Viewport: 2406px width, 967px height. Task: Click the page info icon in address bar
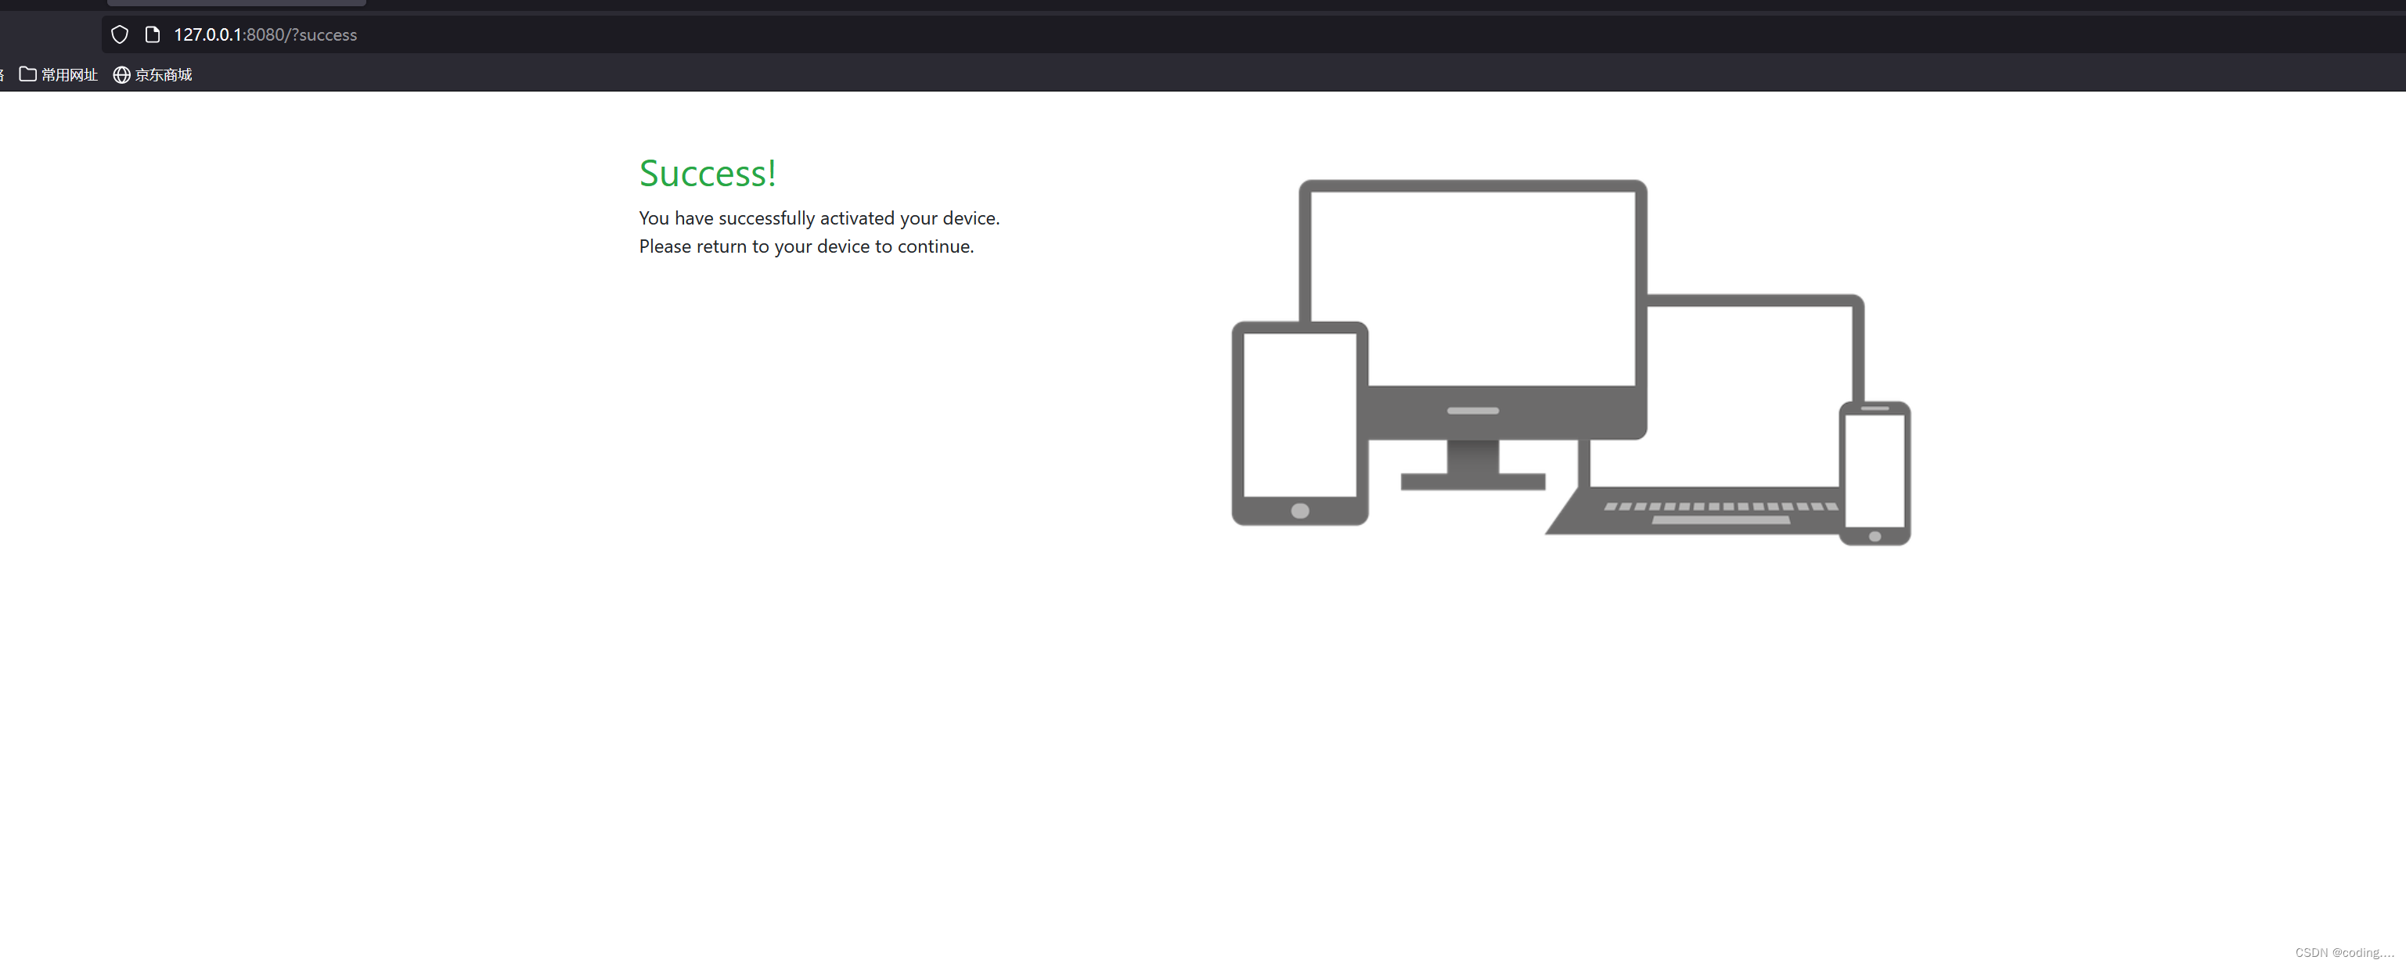(153, 34)
